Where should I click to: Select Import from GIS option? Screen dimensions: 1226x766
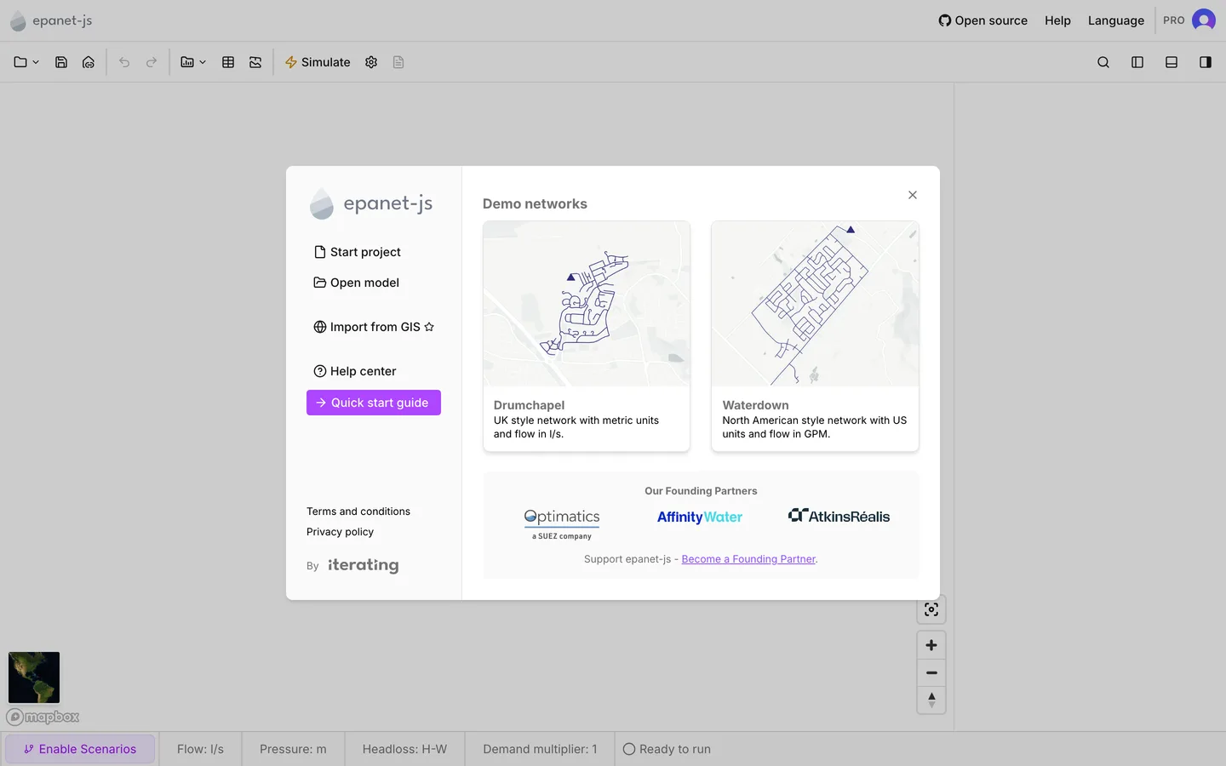pos(374,327)
